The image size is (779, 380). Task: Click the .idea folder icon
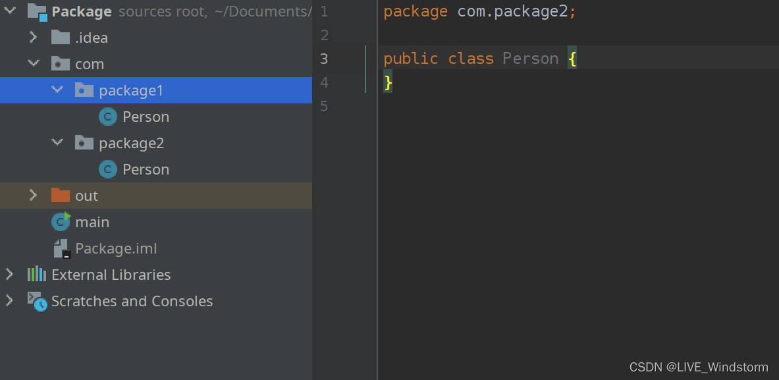(x=61, y=38)
